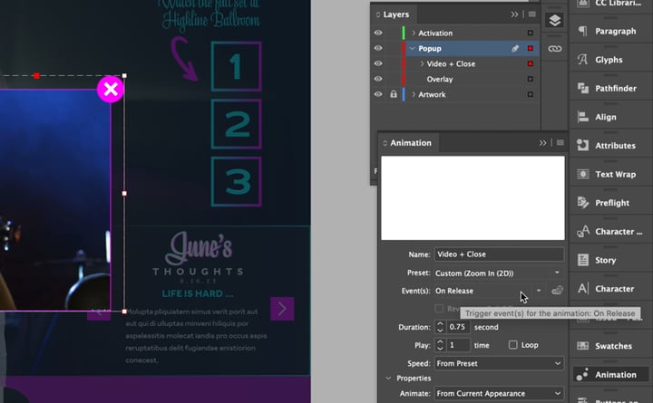Click the Artwork layer selection square

(x=531, y=94)
